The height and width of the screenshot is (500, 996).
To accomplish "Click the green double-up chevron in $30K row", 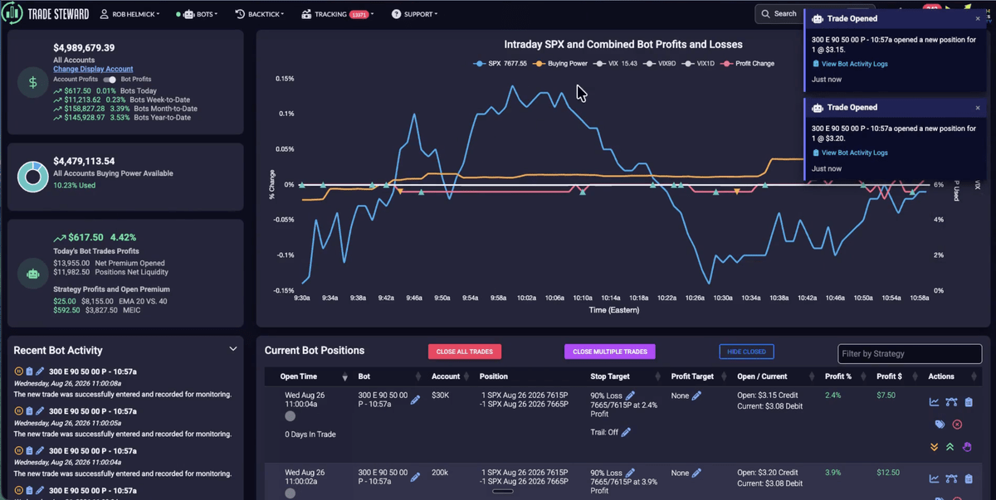I will click(x=950, y=447).
